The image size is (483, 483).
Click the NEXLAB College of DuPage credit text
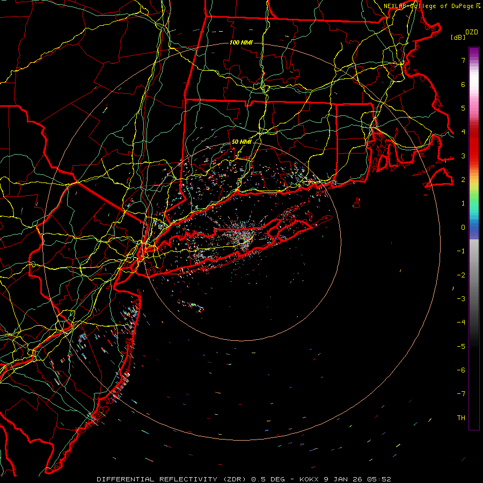tap(431, 6)
